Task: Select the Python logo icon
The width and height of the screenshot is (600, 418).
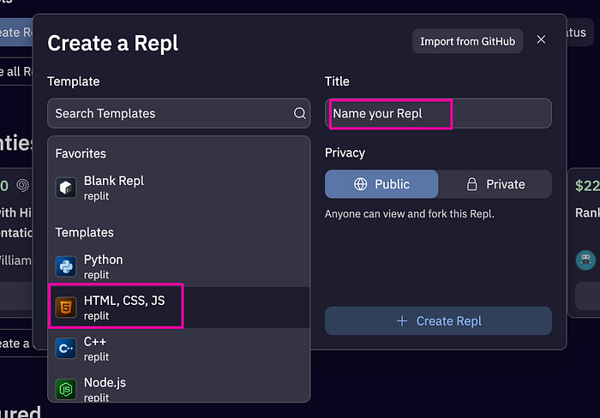Action: coord(66,266)
